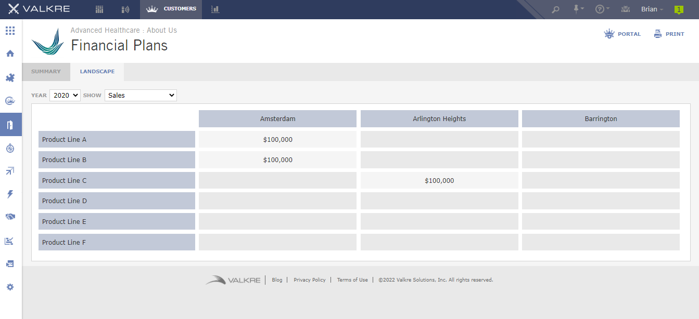The image size is (699, 319).
Task: Open the envelope sidebar icon
Action: point(10,264)
